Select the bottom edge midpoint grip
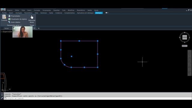The height and width of the screenshot is (108, 192). tap(84, 67)
